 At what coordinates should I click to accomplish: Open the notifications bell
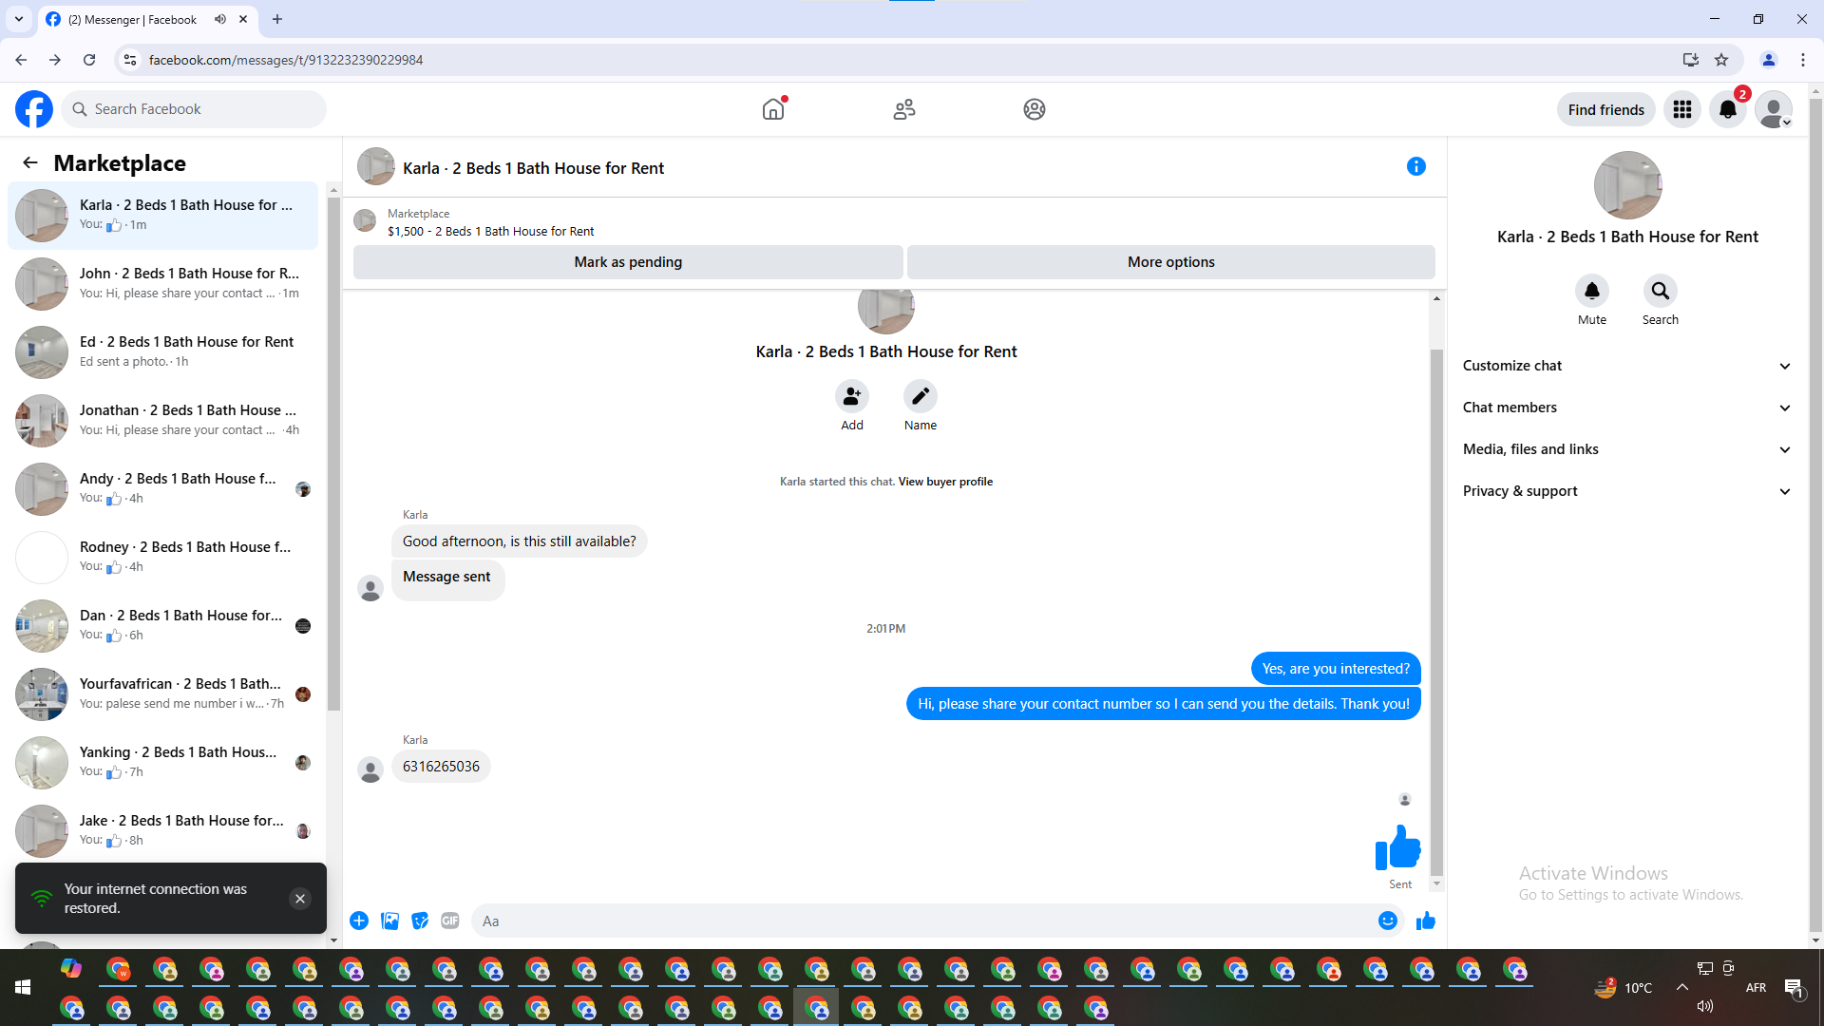click(x=1728, y=109)
